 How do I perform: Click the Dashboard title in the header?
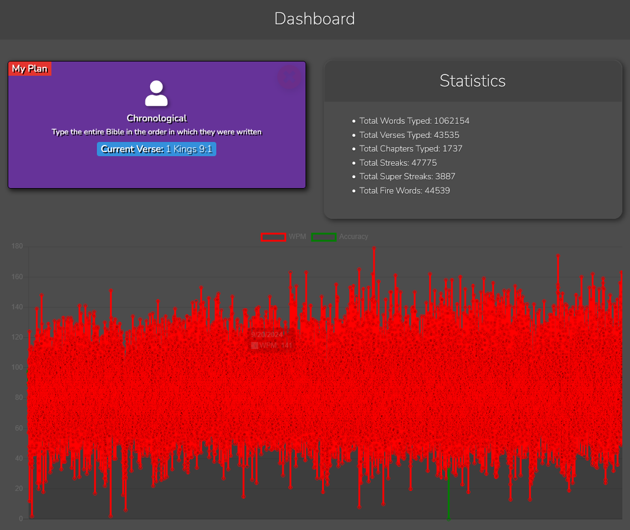tap(314, 18)
